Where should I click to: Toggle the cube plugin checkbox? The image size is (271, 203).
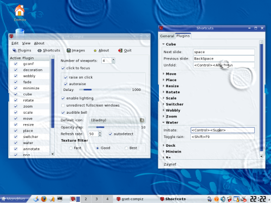click(x=16, y=94)
